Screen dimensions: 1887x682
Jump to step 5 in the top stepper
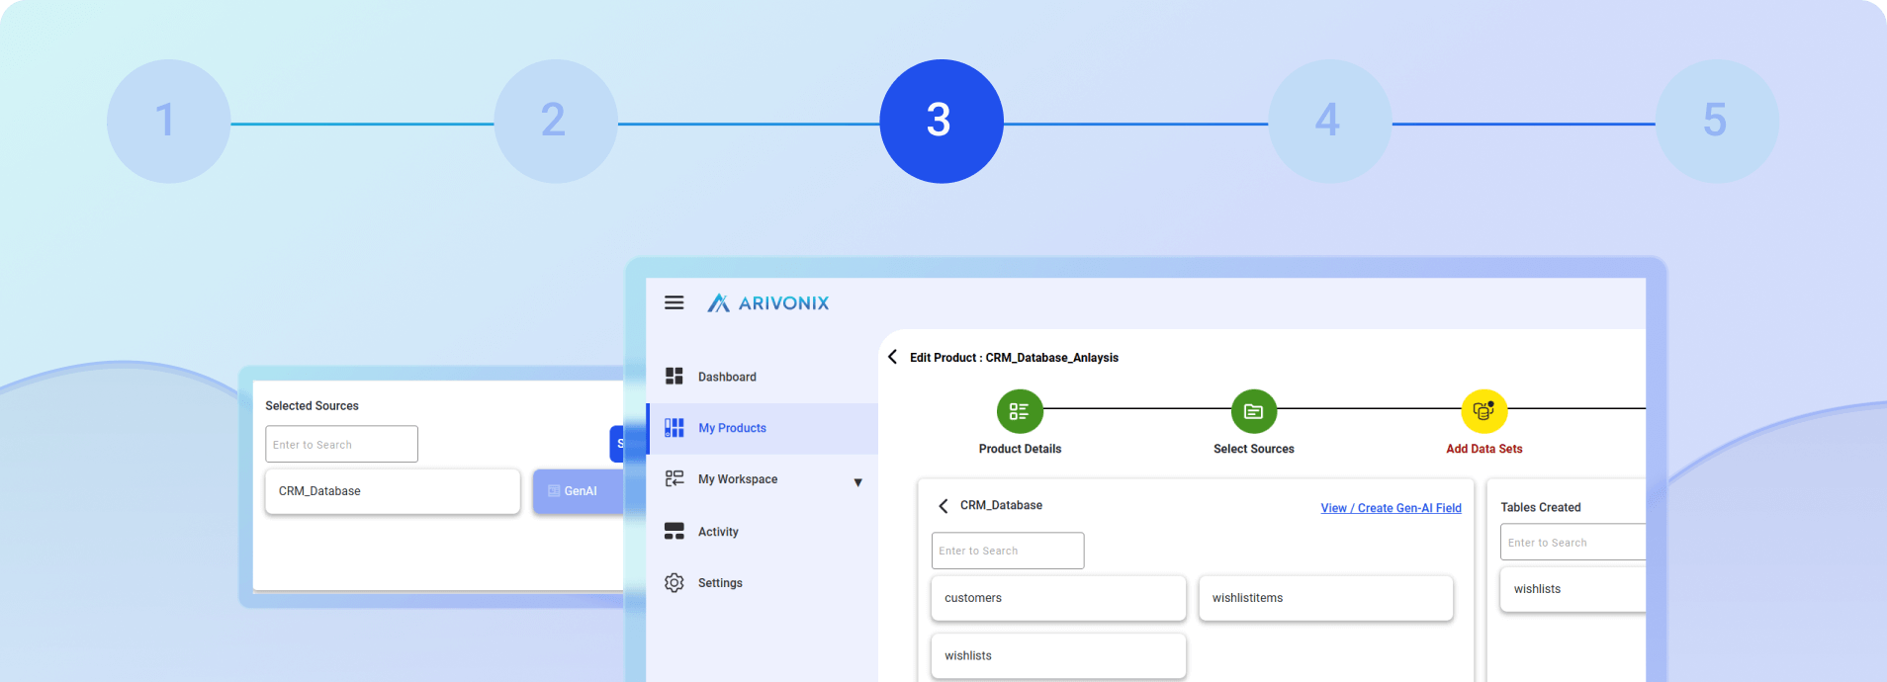[1717, 122]
